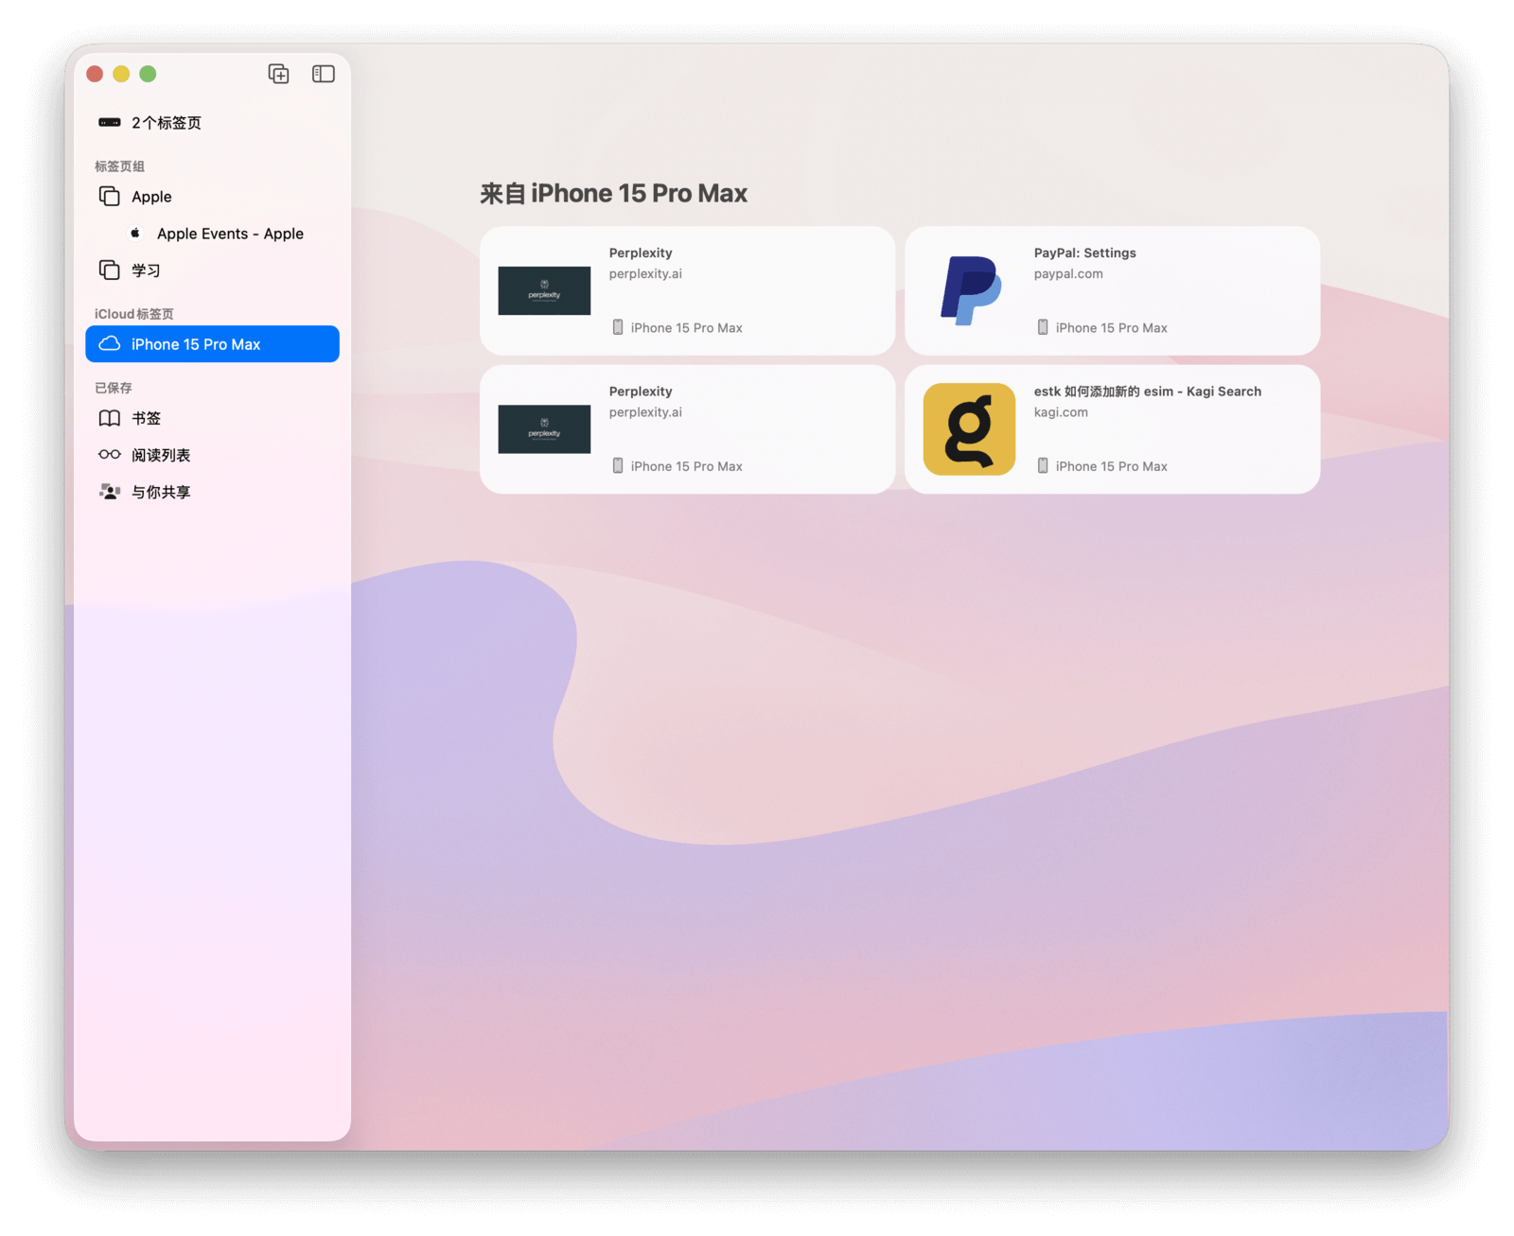Select iPhone 15 Pro Max iCloud tabs

pos(195,344)
